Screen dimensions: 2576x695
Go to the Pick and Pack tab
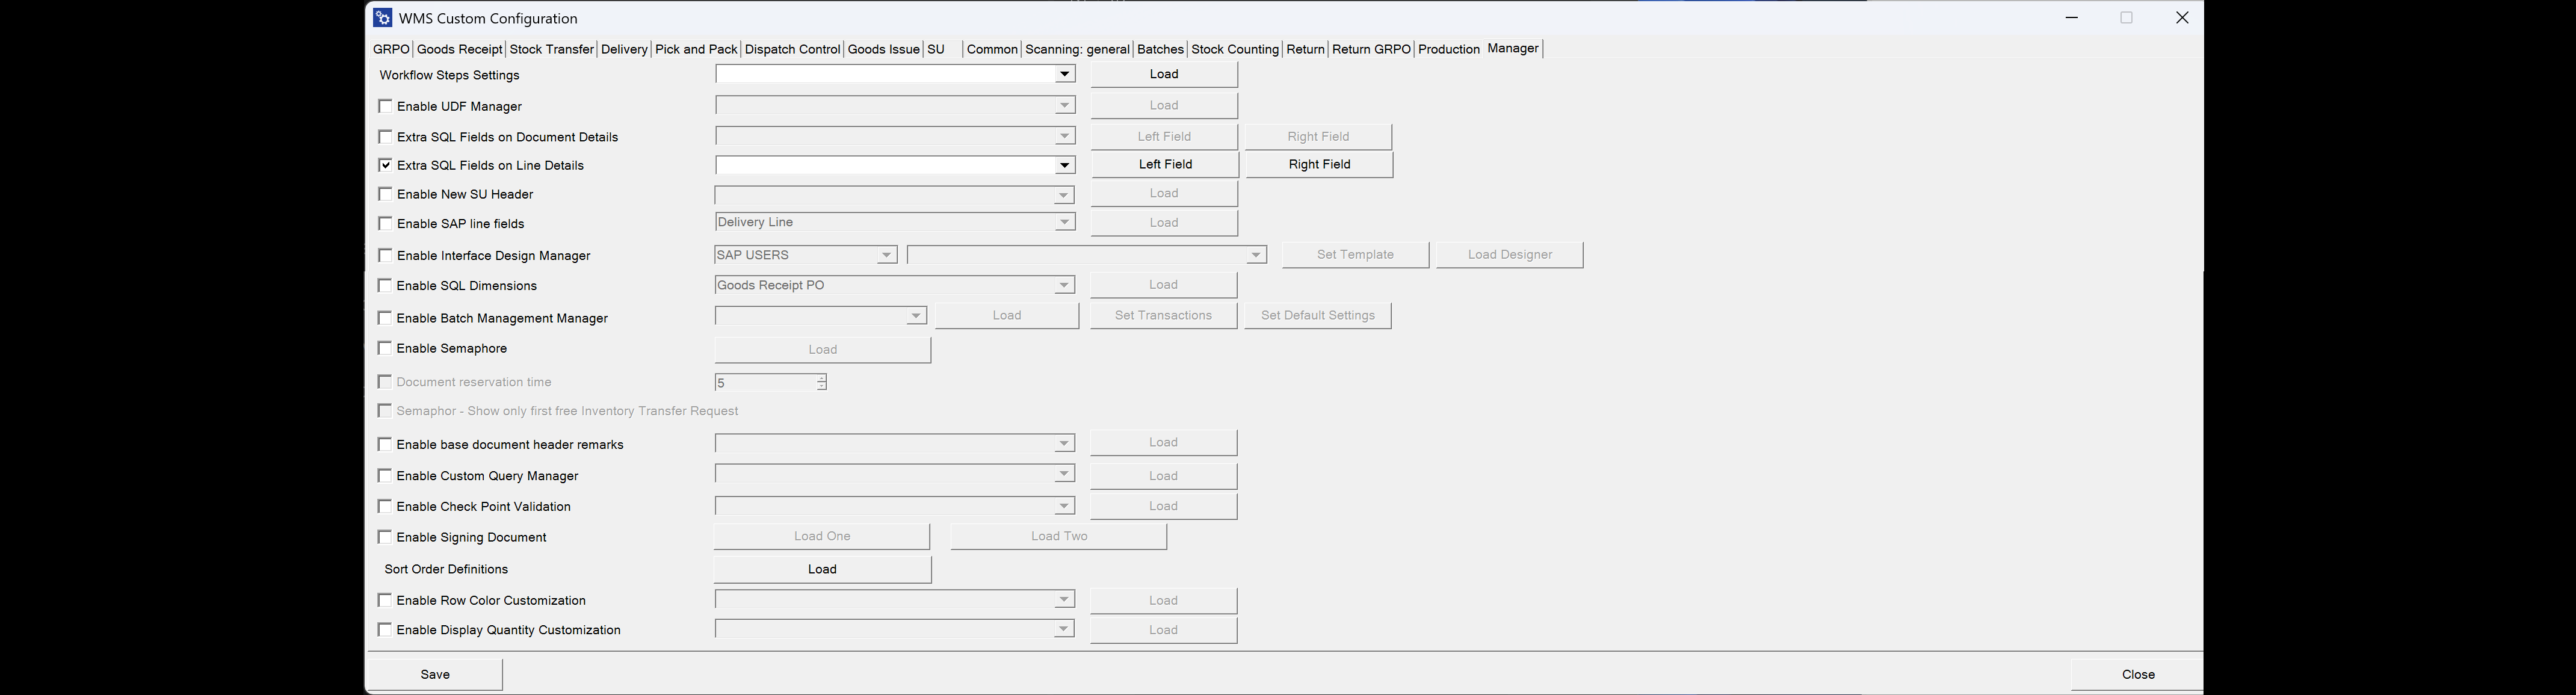pos(696,49)
